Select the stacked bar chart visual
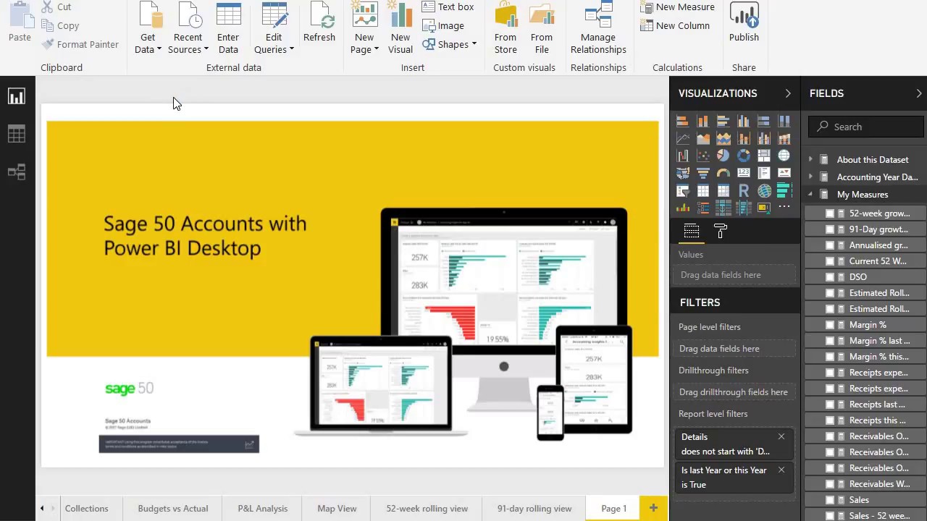 683,121
